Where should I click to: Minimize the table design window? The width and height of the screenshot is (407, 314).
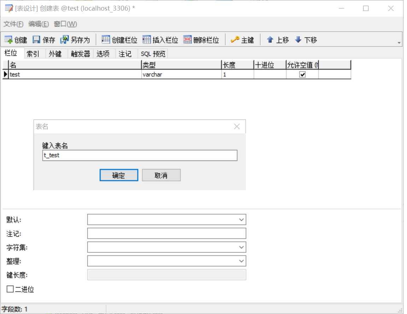coord(342,8)
